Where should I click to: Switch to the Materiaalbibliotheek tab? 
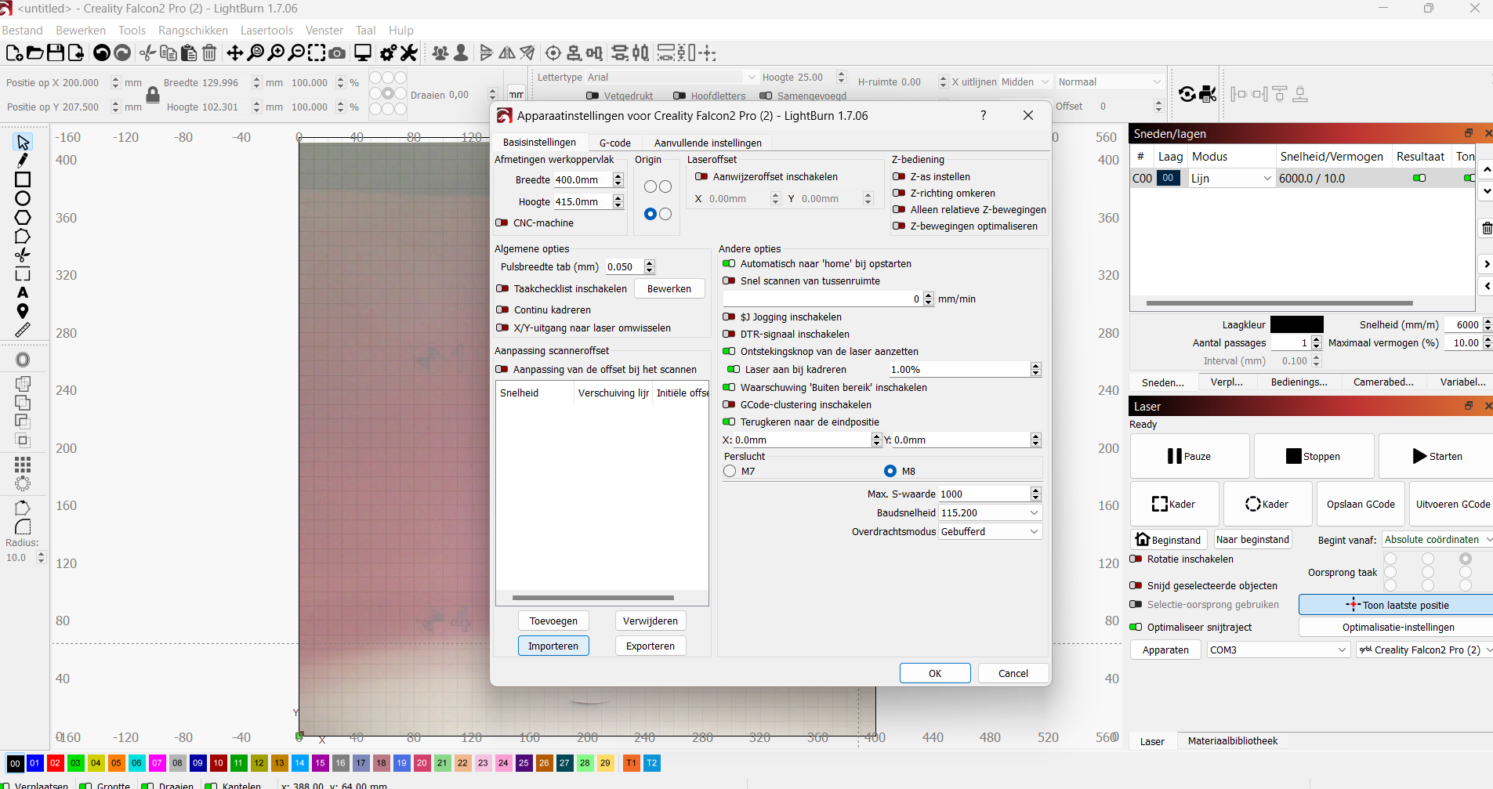[x=1232, y=741]
